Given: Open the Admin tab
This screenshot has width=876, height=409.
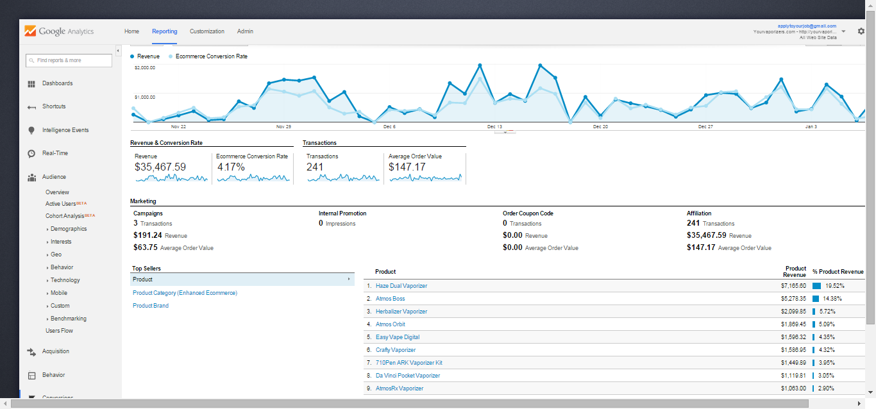Looking at the screenshot, I should coord(245,31).
